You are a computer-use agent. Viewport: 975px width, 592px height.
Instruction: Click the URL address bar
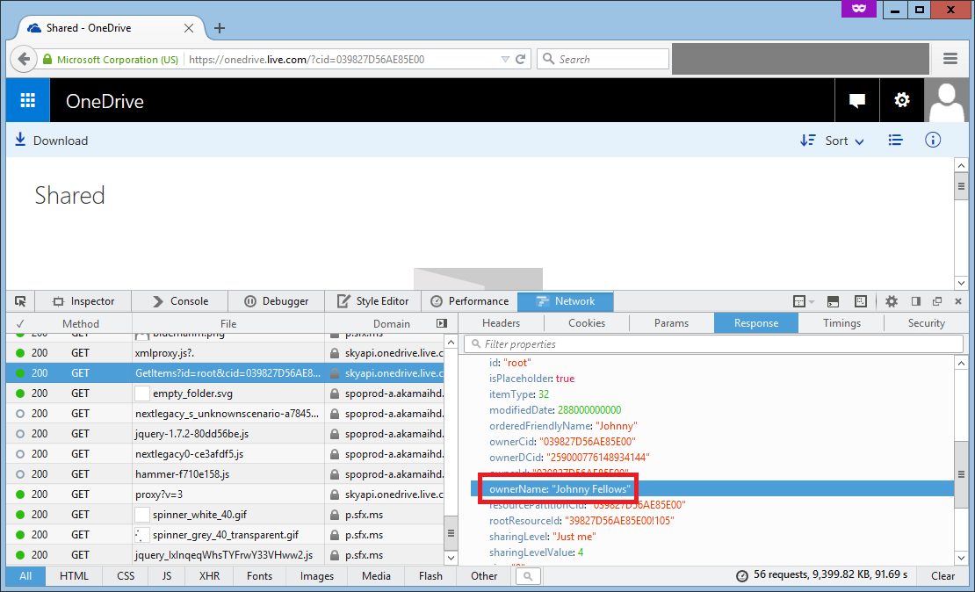click(x=342, y=59)
